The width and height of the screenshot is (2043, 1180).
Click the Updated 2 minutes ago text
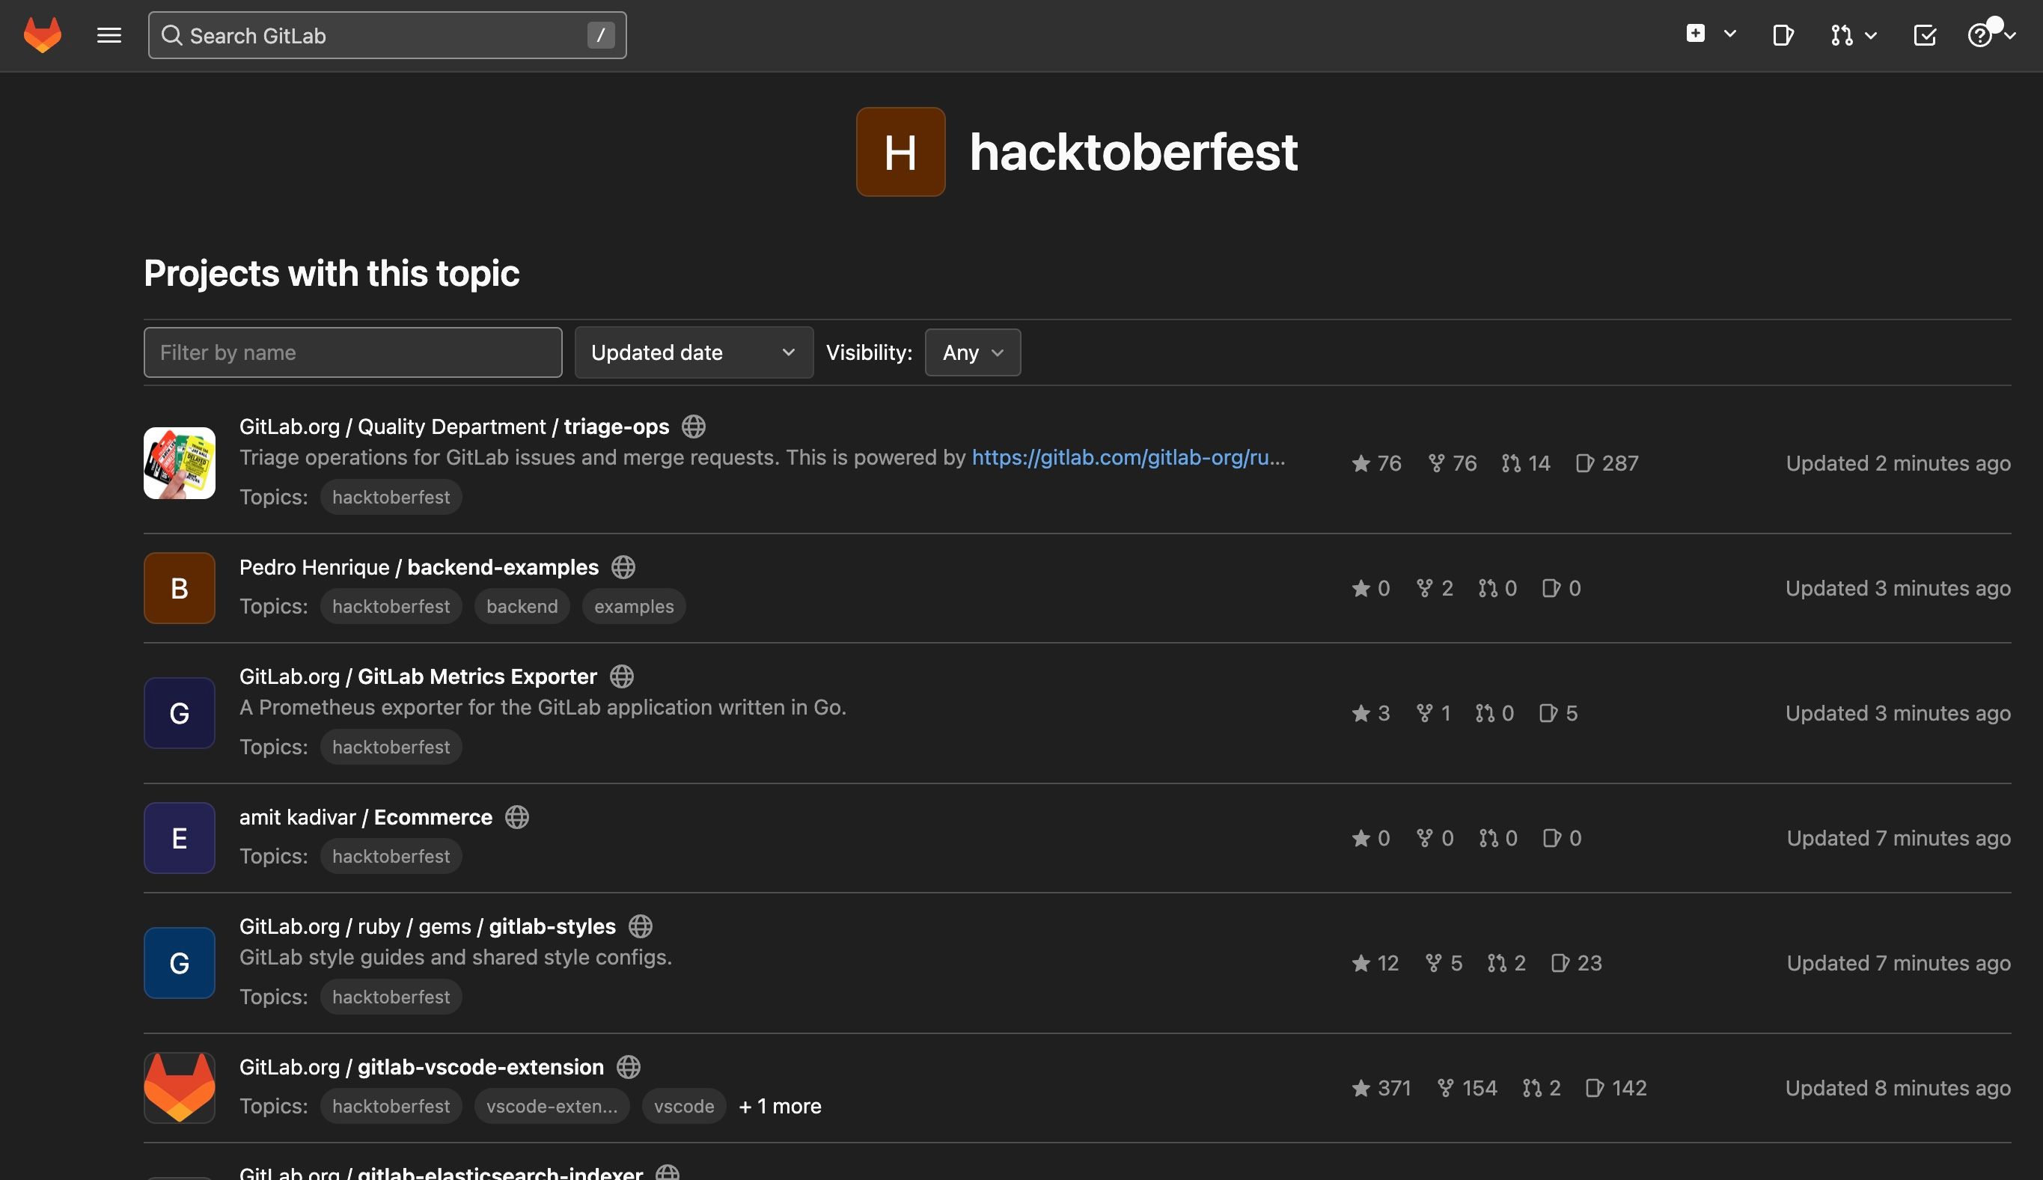point(1898,462)
